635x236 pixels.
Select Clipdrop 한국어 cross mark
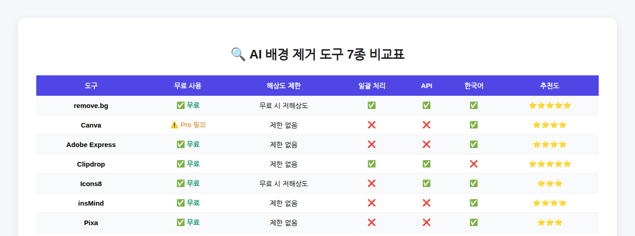(474, 164)
